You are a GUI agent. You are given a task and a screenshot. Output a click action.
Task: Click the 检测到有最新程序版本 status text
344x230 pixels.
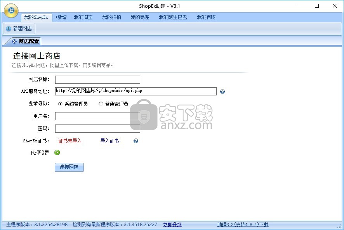pyautogui.click(x=115, y=225)
